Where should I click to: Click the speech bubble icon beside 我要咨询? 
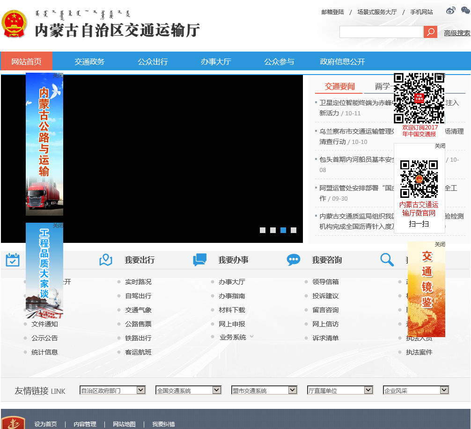(294, 260)
